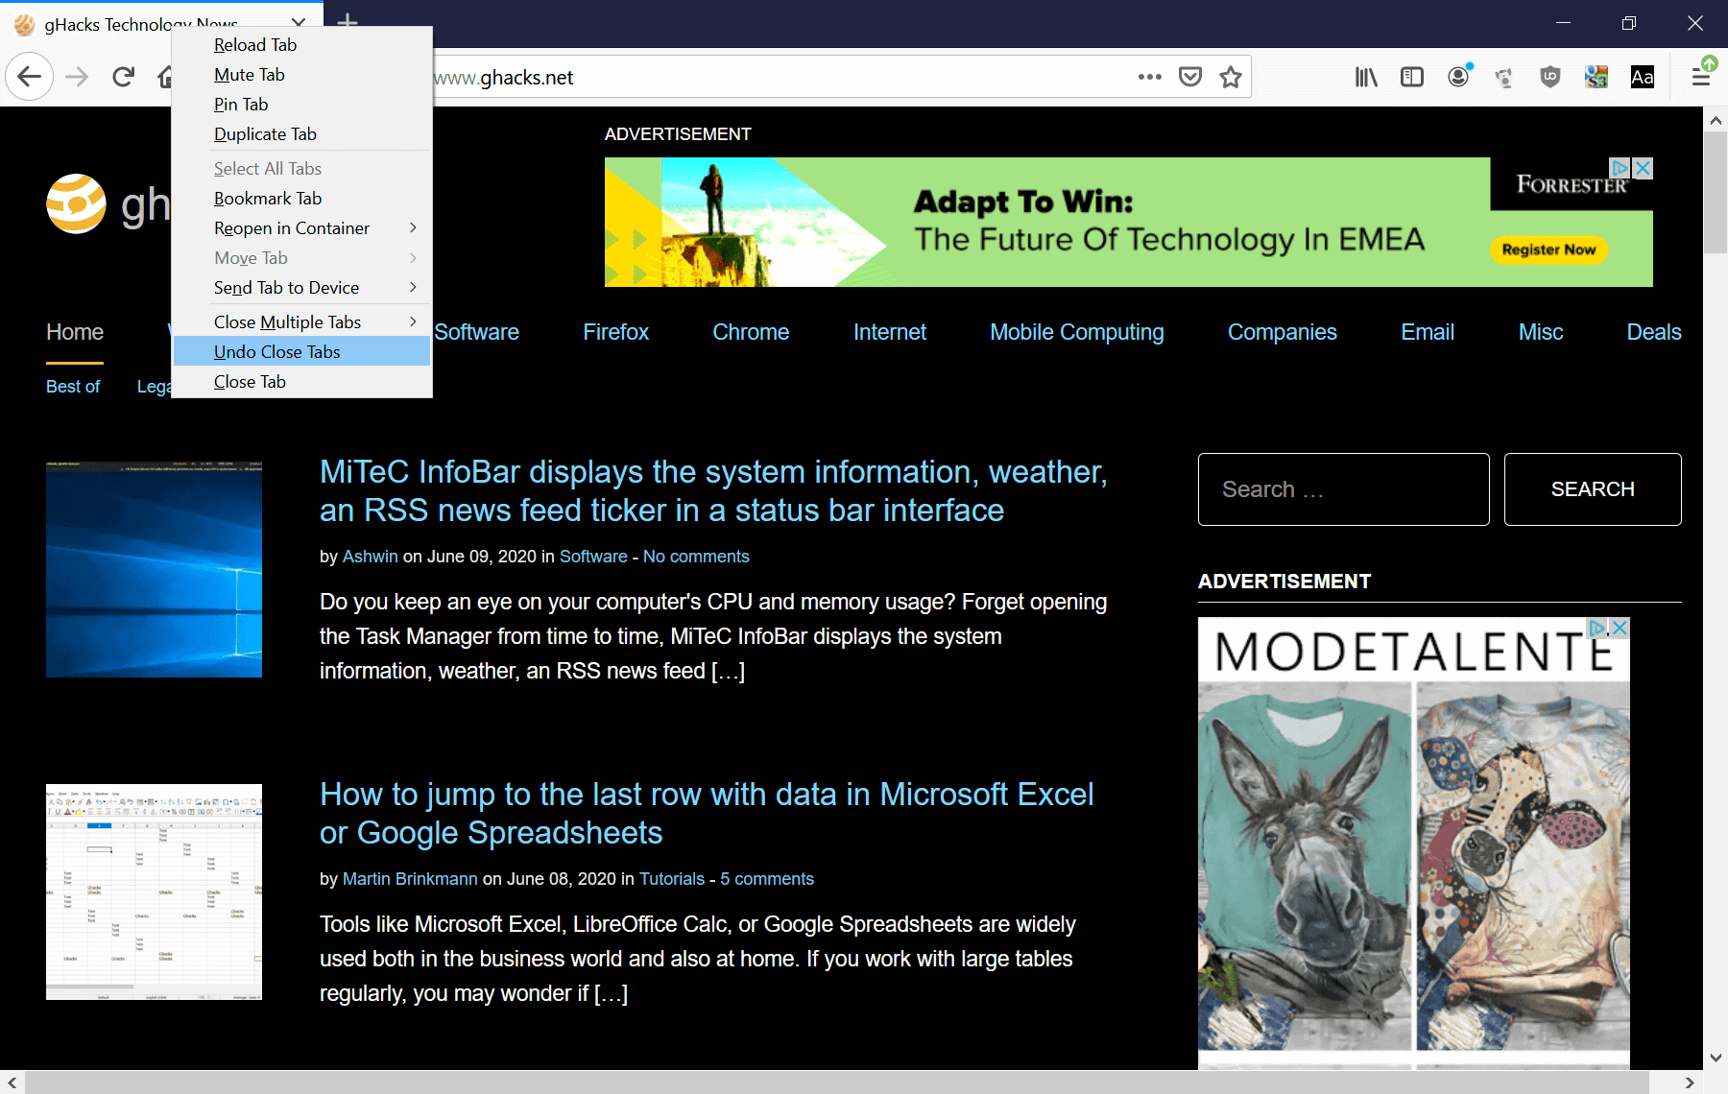Click the donkey t-shirt ad image

point(1306,866)
